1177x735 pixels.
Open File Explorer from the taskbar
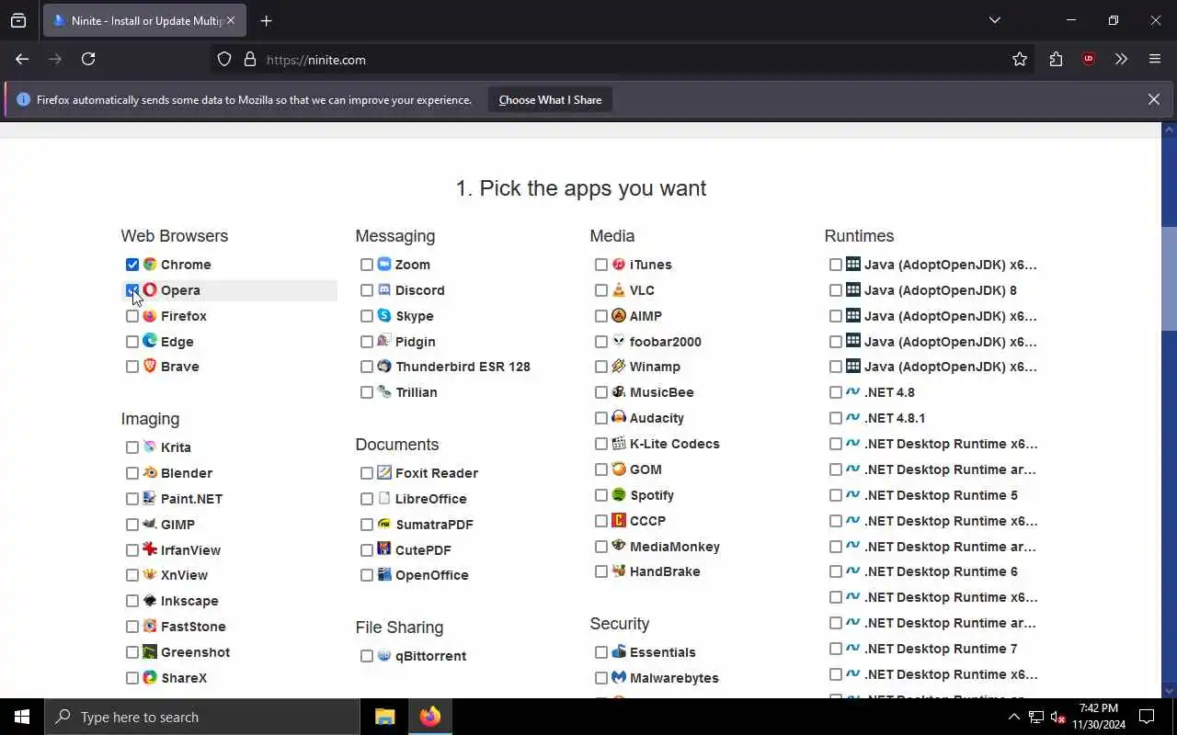coord(385,717)
